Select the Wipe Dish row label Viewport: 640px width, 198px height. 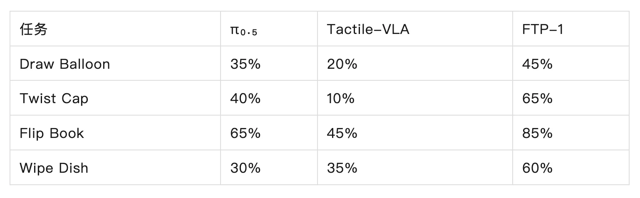click(115, 168)
